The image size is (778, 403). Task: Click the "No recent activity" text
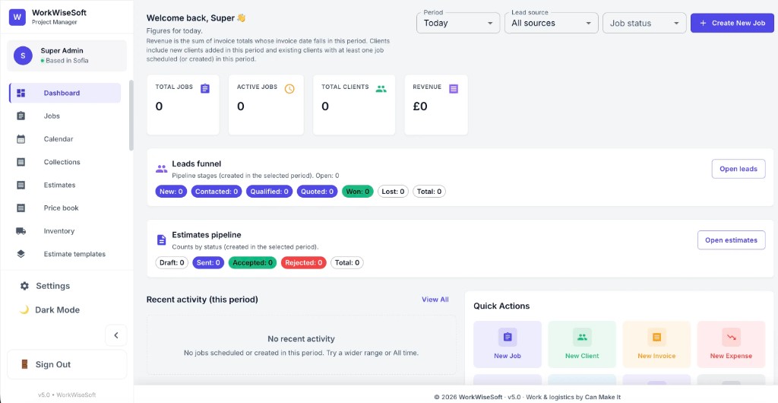tap(301, 339)
